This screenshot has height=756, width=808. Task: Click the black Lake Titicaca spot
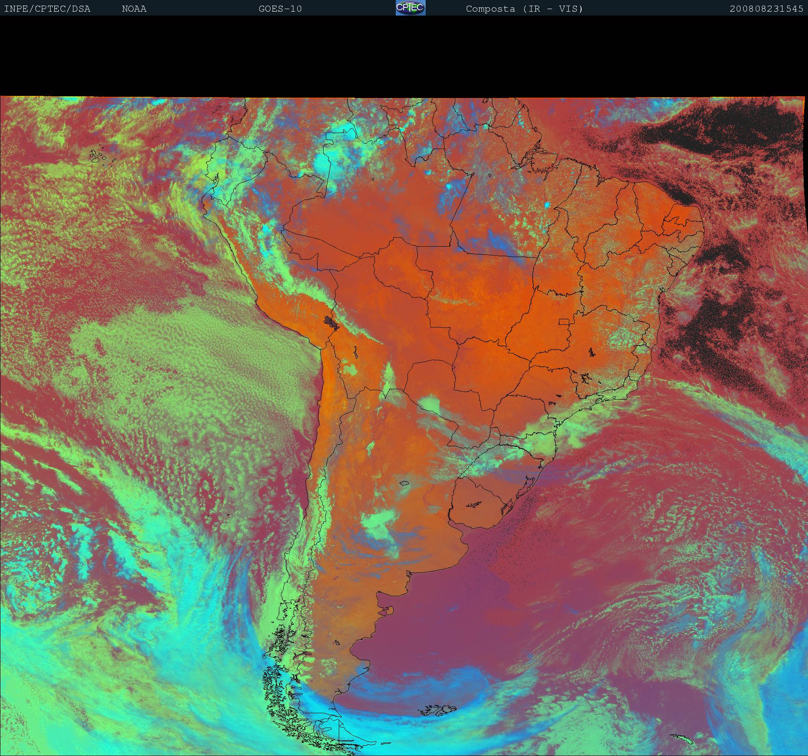(x=331, y=322)
